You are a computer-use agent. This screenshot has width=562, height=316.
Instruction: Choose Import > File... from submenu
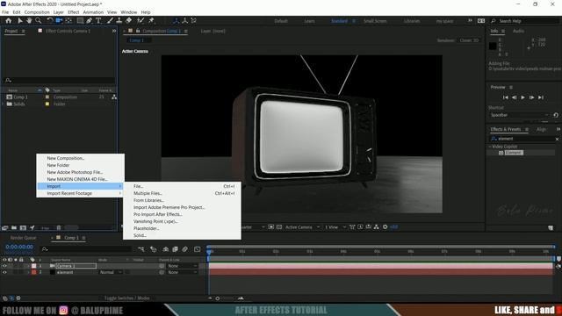tap(182, 186)
